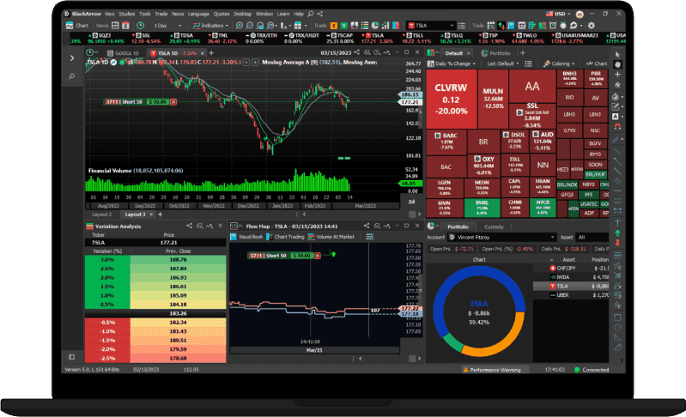Viewport: 686px width, 417px height.
Task: Toggle Volume At Market in Flow Map
Action: (331, 237)
